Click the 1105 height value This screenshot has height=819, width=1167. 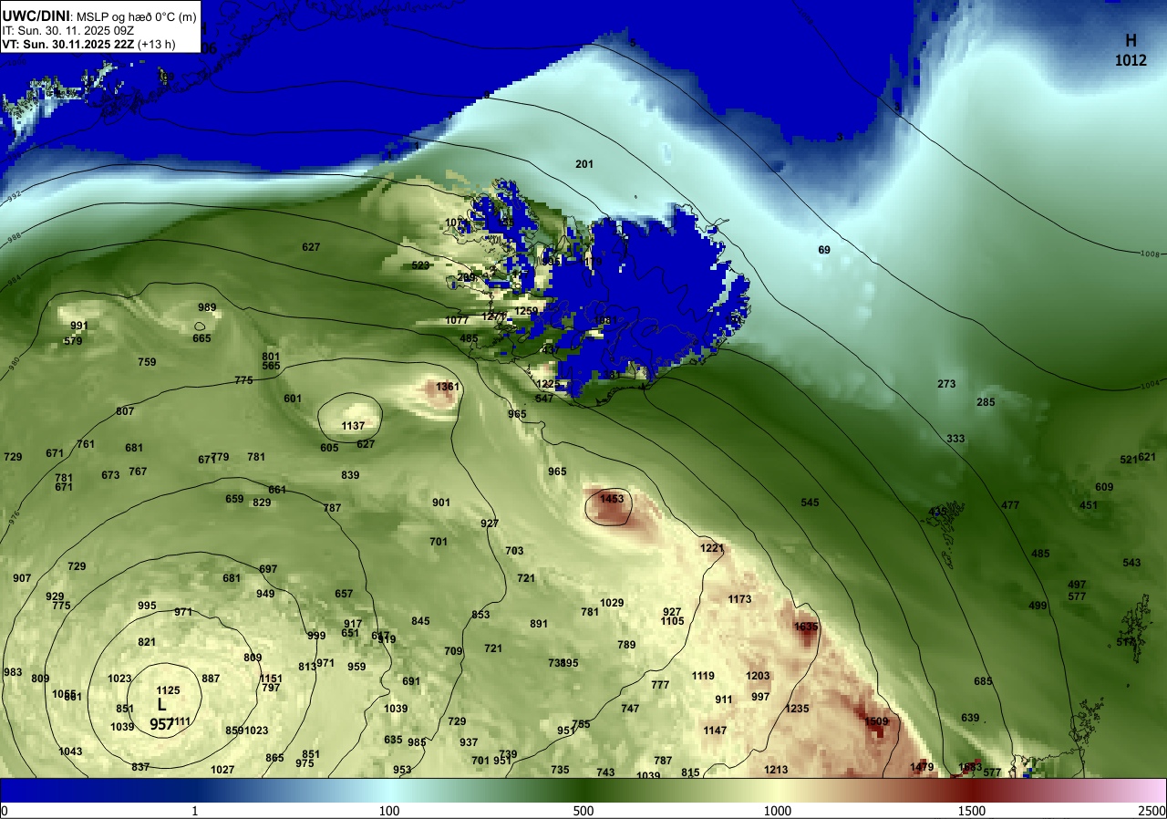pos(672,621)
